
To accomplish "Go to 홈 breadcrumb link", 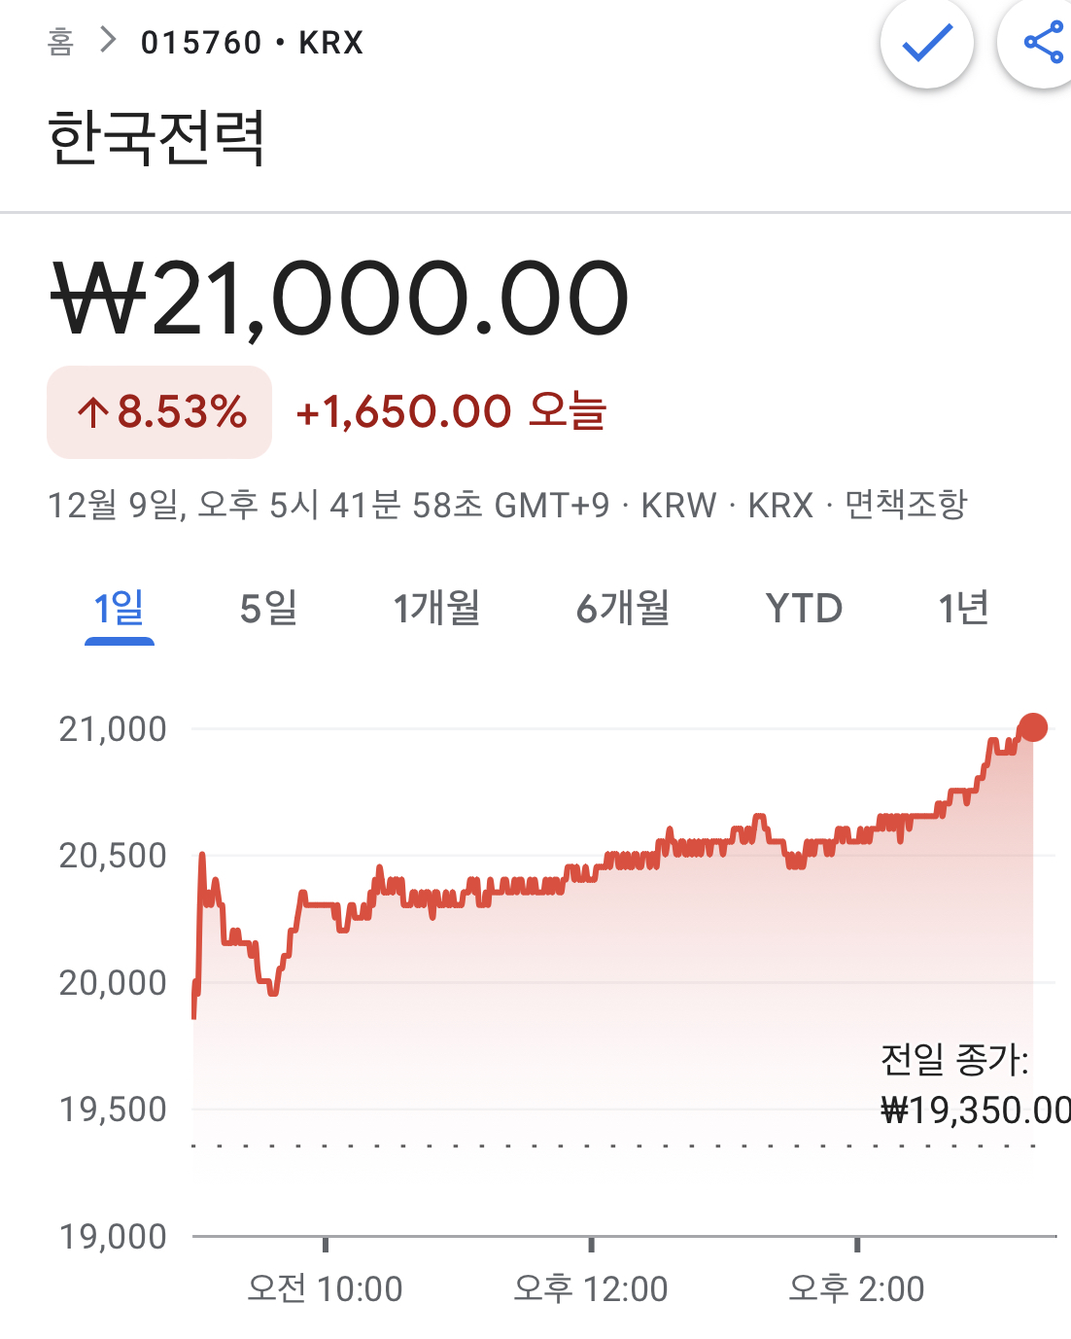I will [60, 42].
